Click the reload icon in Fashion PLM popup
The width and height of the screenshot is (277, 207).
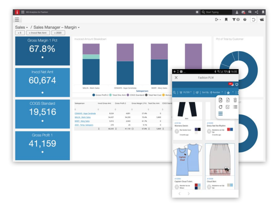tap(221, 107)
